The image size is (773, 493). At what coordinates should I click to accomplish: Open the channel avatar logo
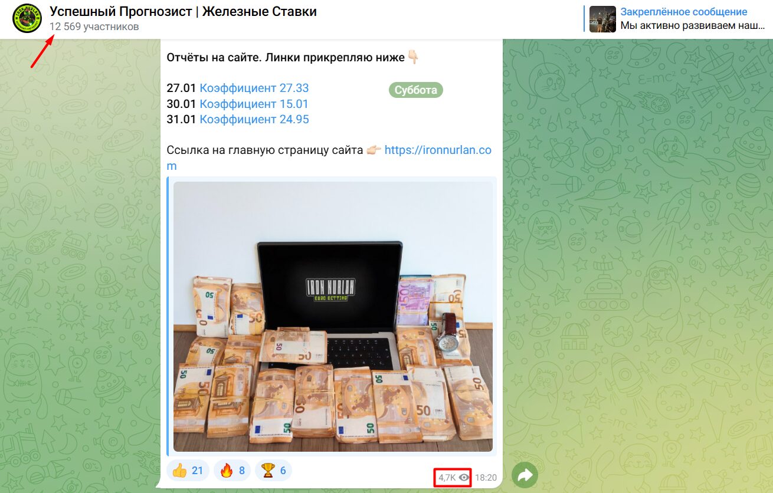click(27, 18)
